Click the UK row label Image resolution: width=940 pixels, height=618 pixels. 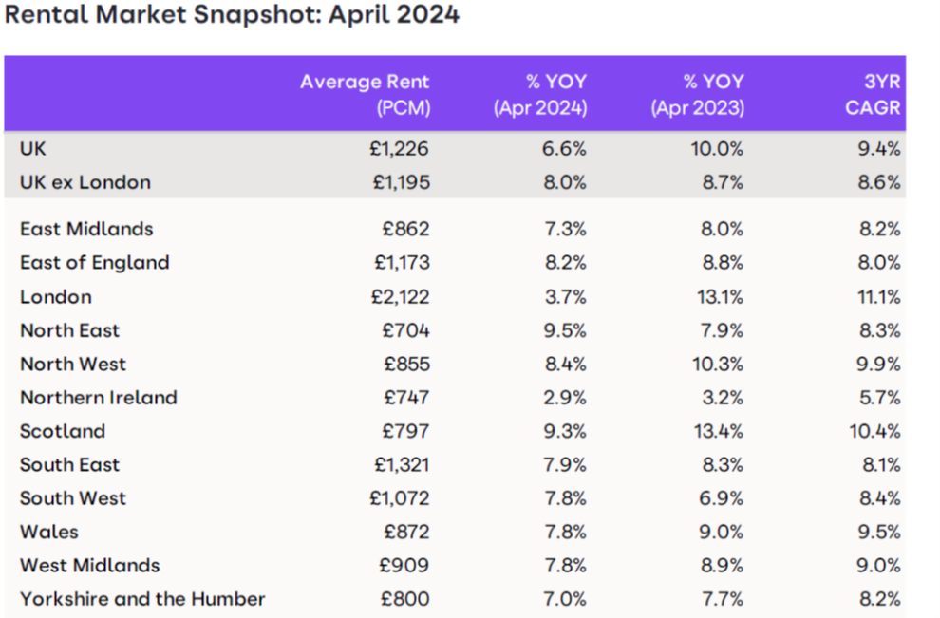[x=32, y=149]
